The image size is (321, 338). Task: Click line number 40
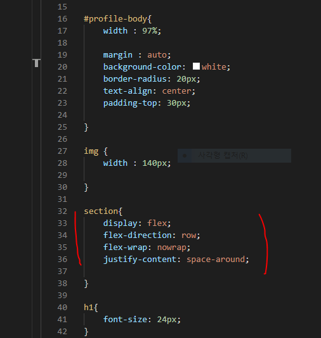pos(62,308)
